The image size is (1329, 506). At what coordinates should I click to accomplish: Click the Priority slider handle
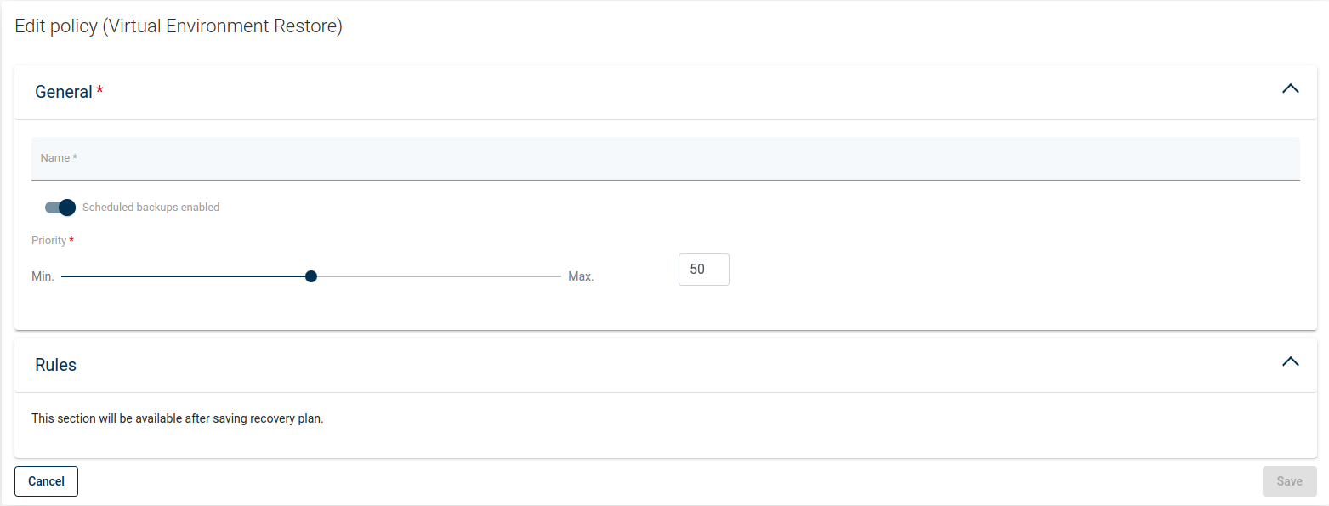coord(311,276)
